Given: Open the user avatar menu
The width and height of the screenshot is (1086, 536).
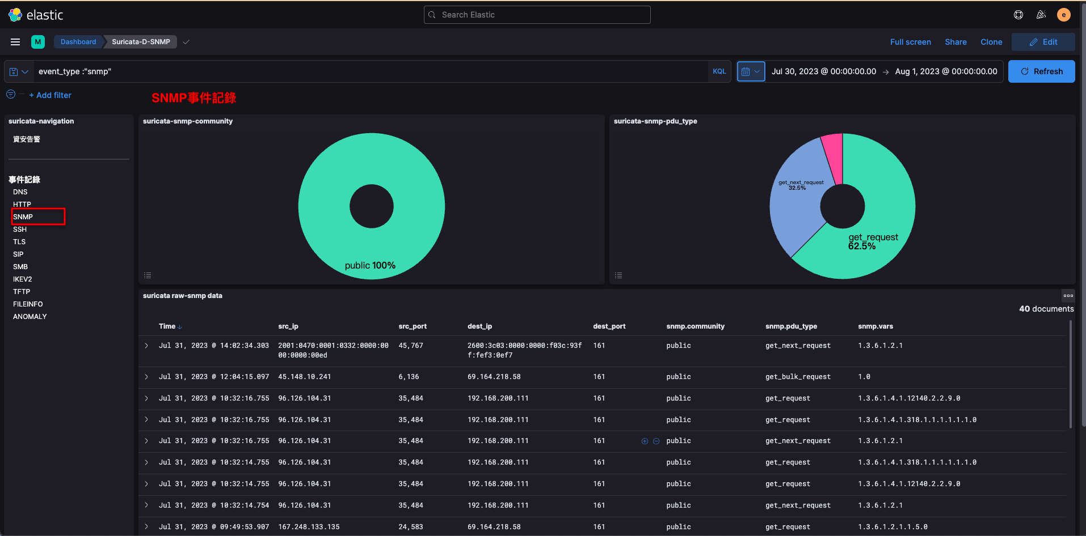Looking at the screenshot, I should [x=1064, y=15].
